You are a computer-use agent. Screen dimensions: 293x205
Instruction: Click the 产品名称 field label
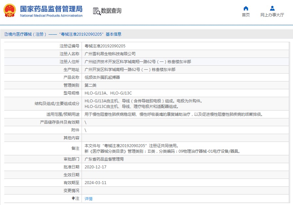click(71, 77)
